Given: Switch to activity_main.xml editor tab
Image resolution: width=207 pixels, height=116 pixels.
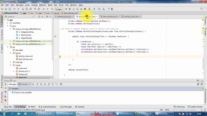Looking at the screenshot, I should [131, 16].
